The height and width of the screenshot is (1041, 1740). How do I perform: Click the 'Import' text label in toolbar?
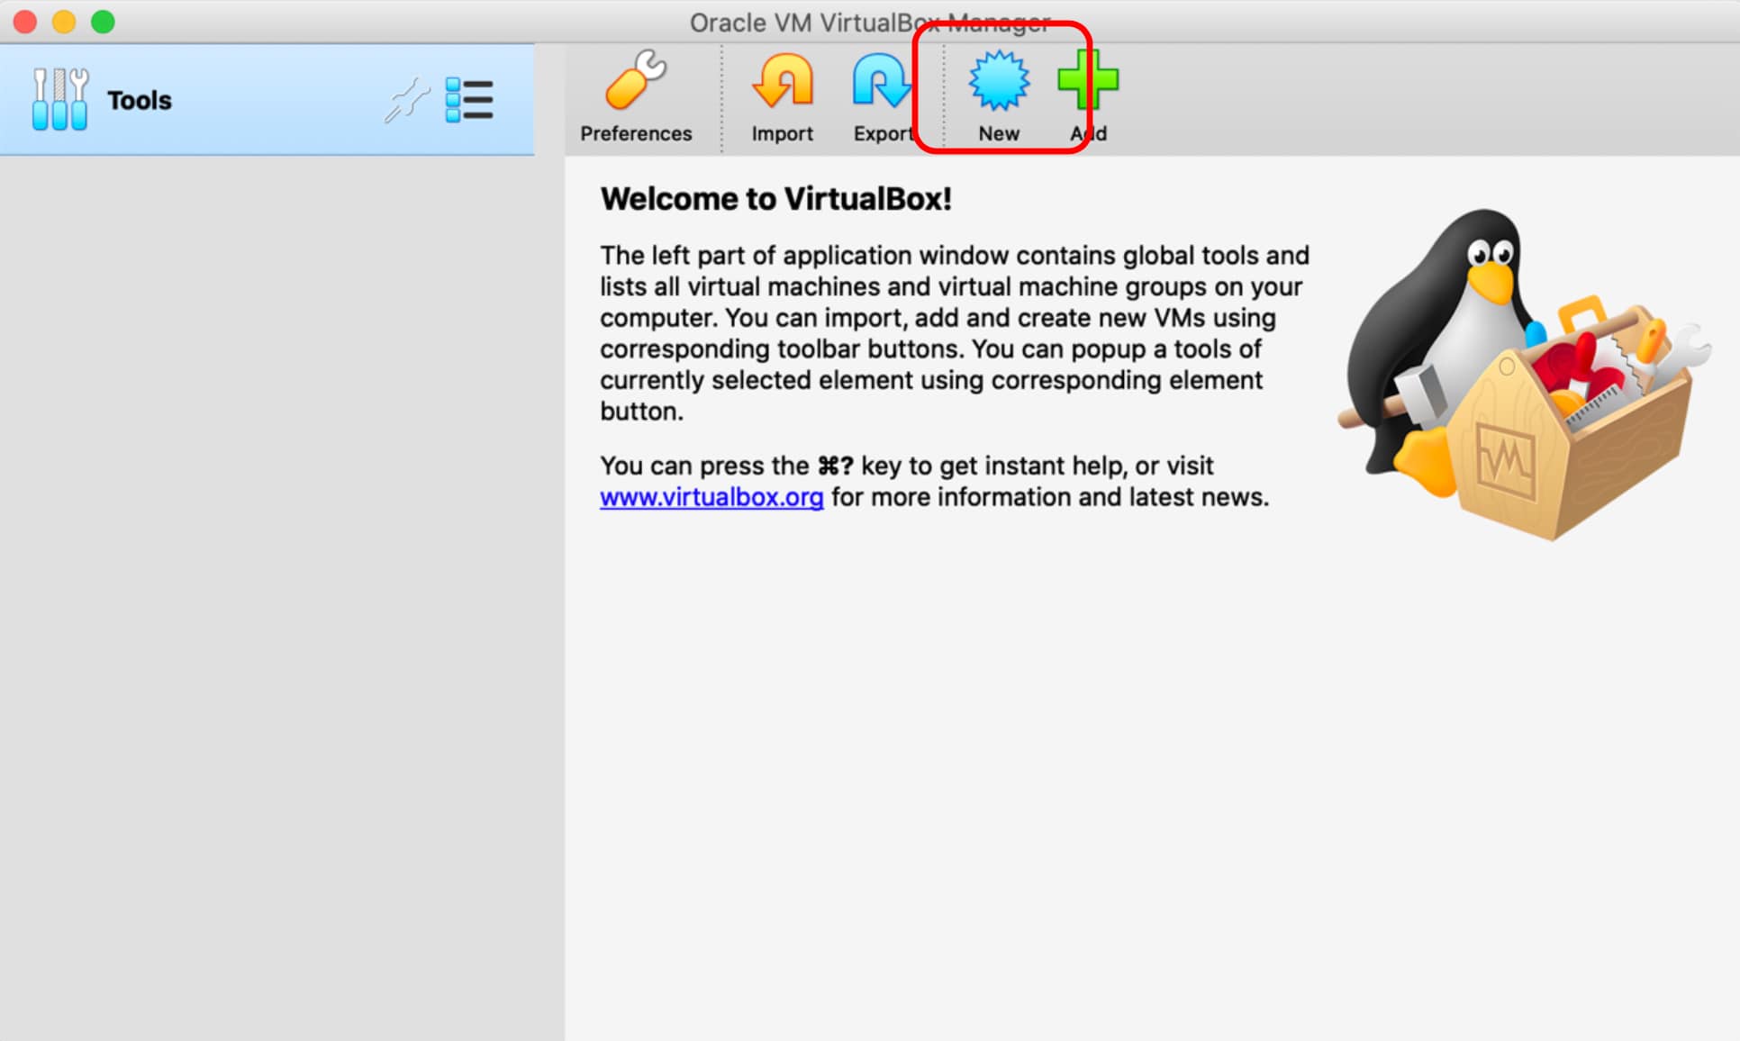click(782, 133)
